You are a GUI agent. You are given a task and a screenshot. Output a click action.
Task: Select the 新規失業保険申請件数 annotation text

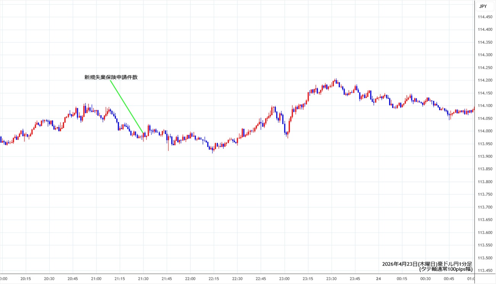pos(111,77)
